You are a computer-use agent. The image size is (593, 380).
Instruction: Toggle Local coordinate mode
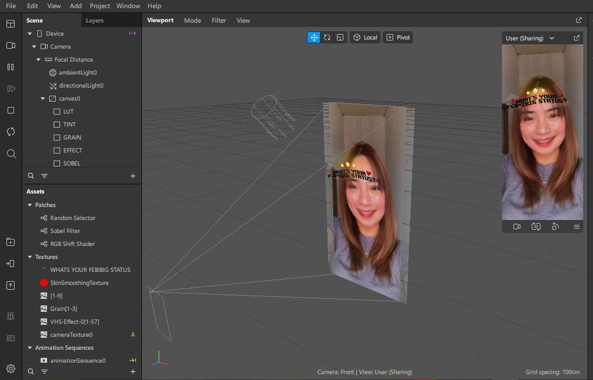[365, 37]
